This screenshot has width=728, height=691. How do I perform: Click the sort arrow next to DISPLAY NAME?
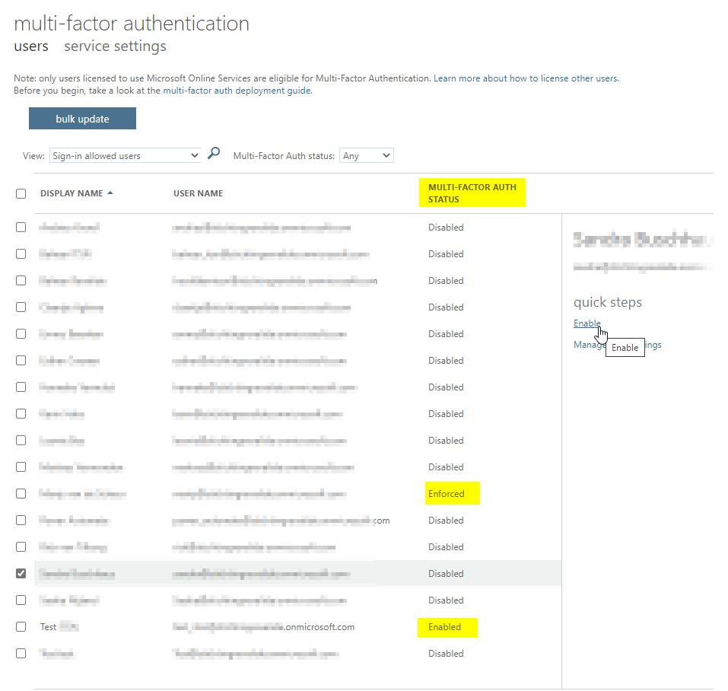click(x=110, y=193)
